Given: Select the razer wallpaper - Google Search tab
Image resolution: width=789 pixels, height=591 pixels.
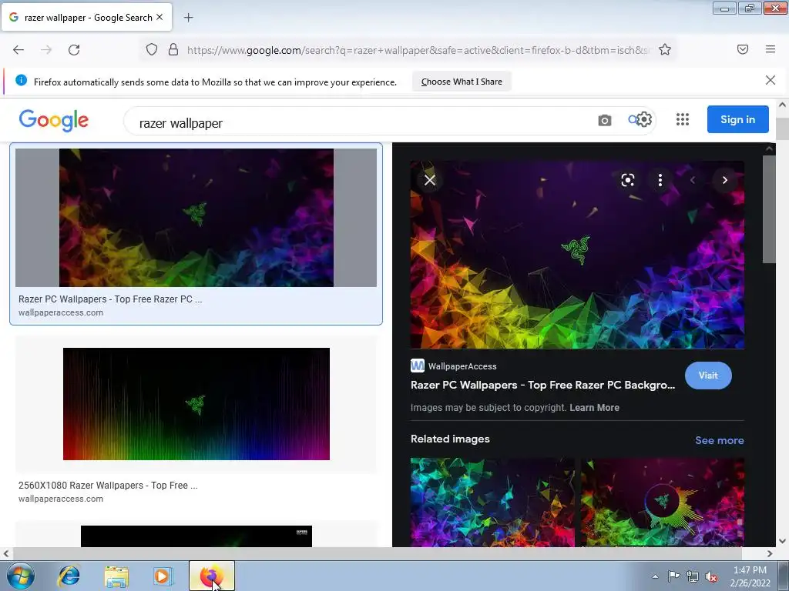Looking at the screenshot, I should 88,18.
